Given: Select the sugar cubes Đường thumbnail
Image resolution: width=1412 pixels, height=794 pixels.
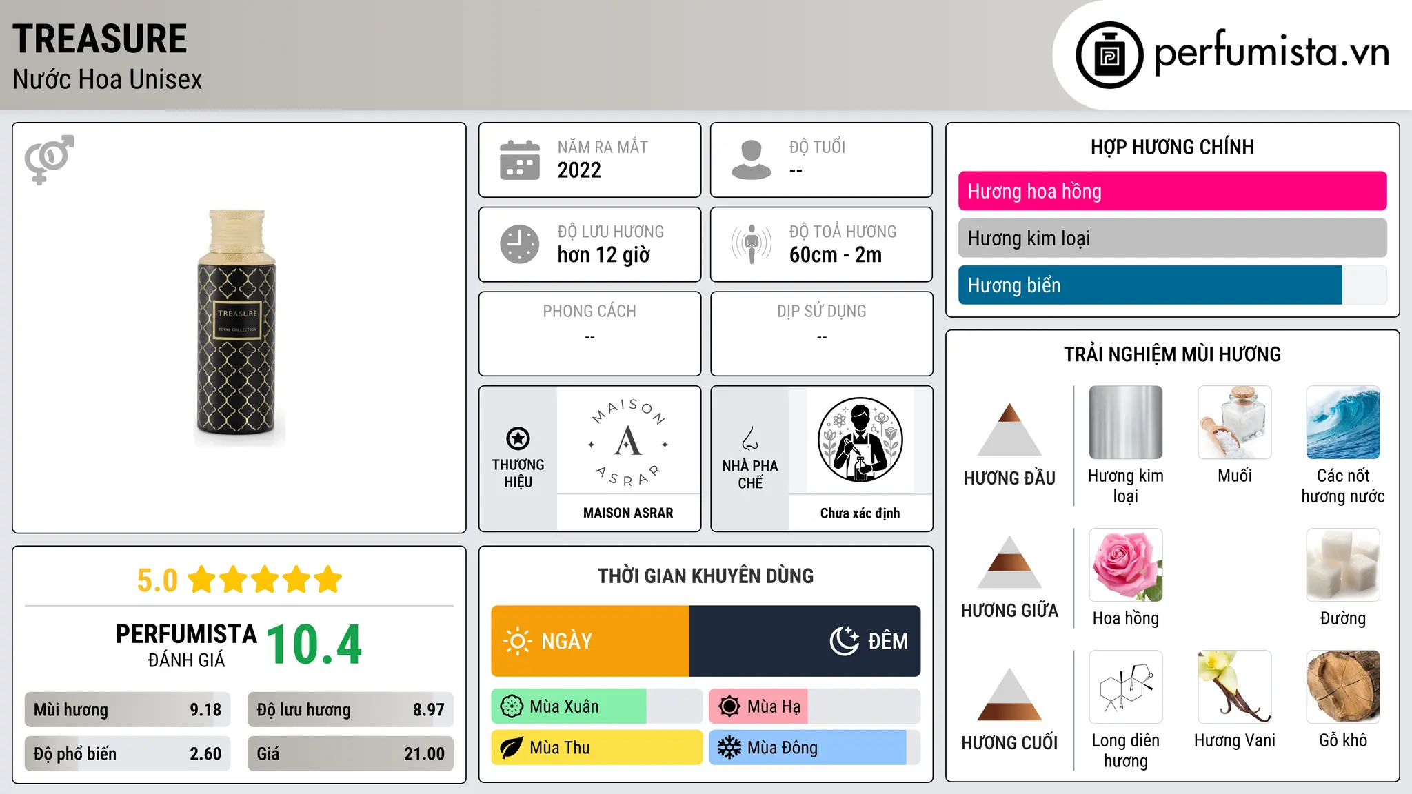Looking at the screenshot, I should coord(1343,565).
